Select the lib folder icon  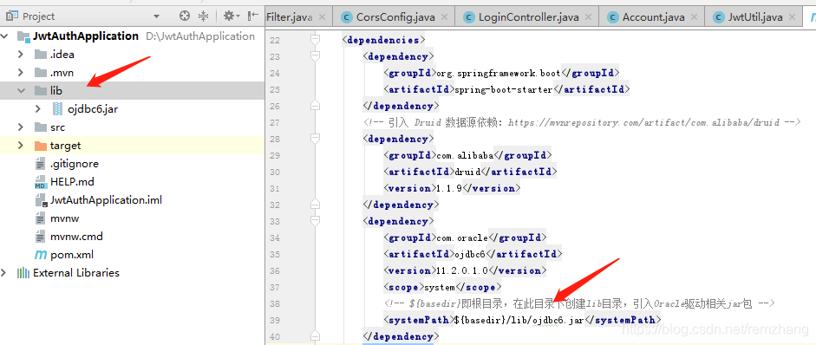pyautogui.click(x=41, y=90)
